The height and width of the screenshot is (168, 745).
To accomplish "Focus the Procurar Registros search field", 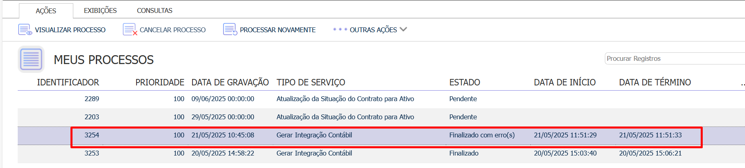I will [675, 58].
